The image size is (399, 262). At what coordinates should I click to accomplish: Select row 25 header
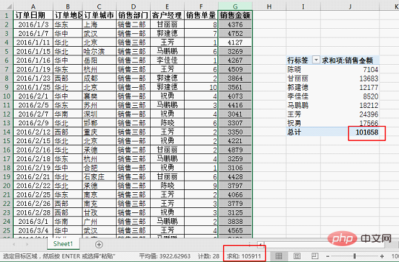[x=6, y=230]
